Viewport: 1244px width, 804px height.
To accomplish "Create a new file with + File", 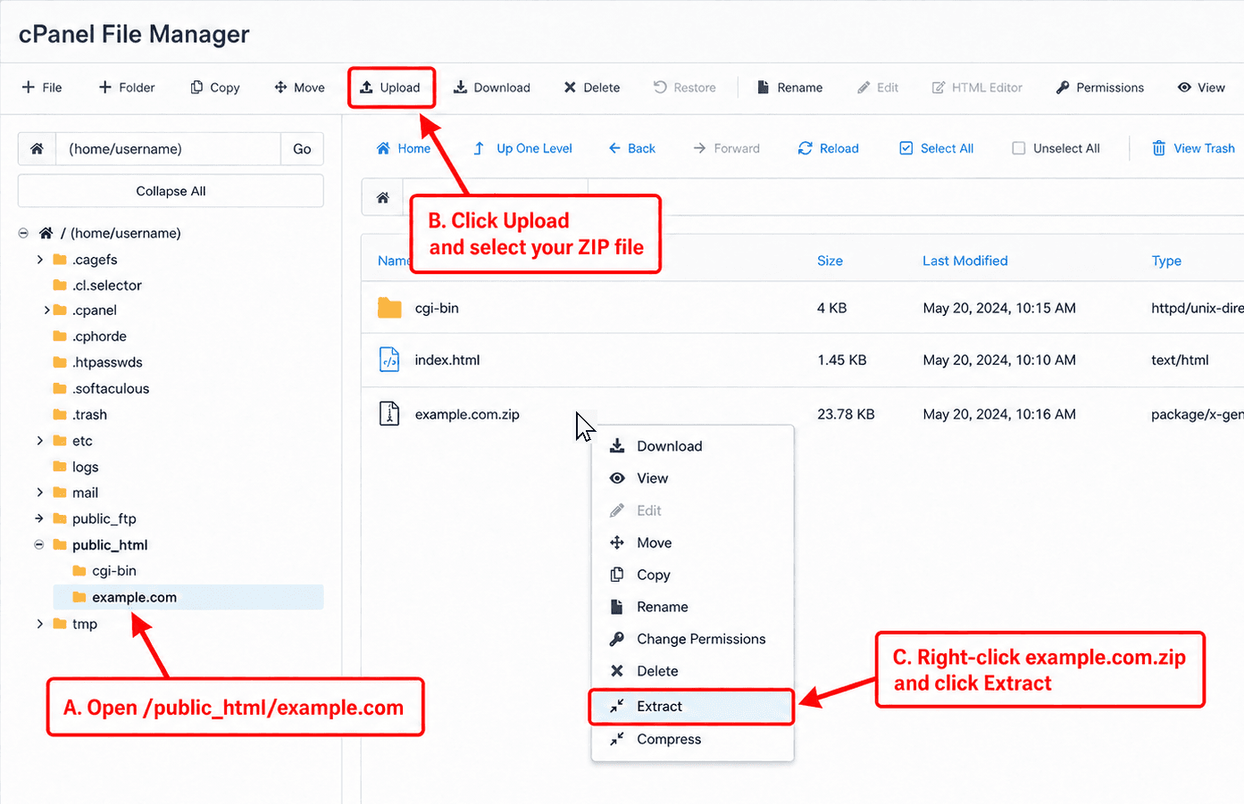I will coord(42,87).
